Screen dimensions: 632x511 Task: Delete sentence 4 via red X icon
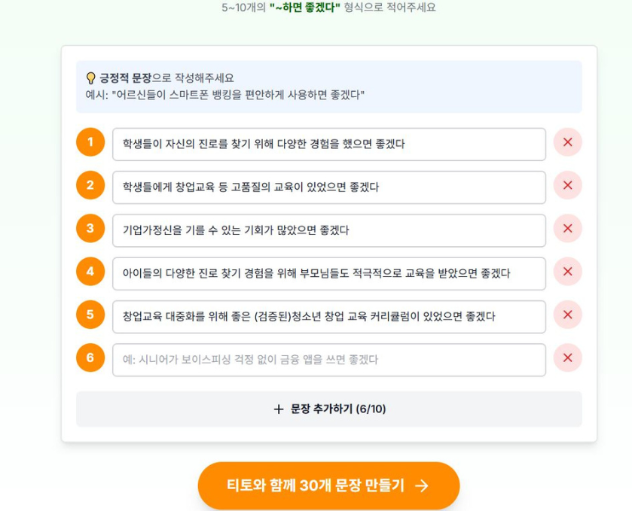pyautogui.click(x=567, y=272)
